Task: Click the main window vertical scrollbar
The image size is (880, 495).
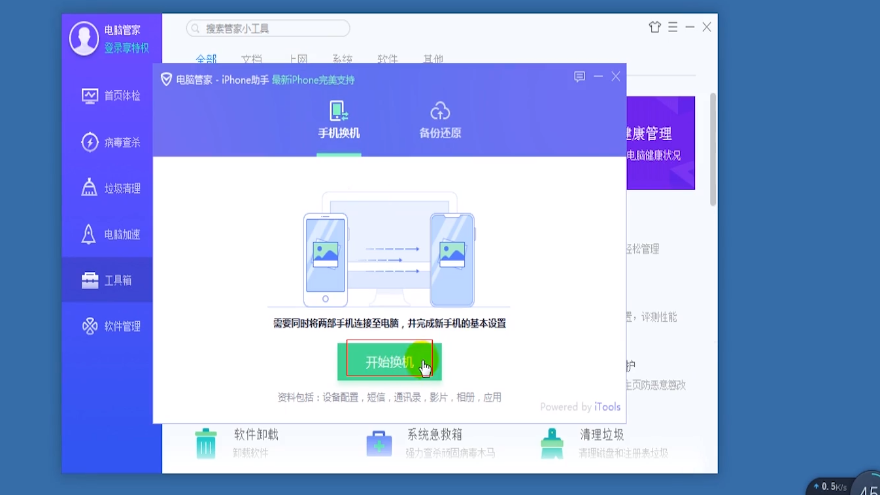Action: click(x=713, y=149)
